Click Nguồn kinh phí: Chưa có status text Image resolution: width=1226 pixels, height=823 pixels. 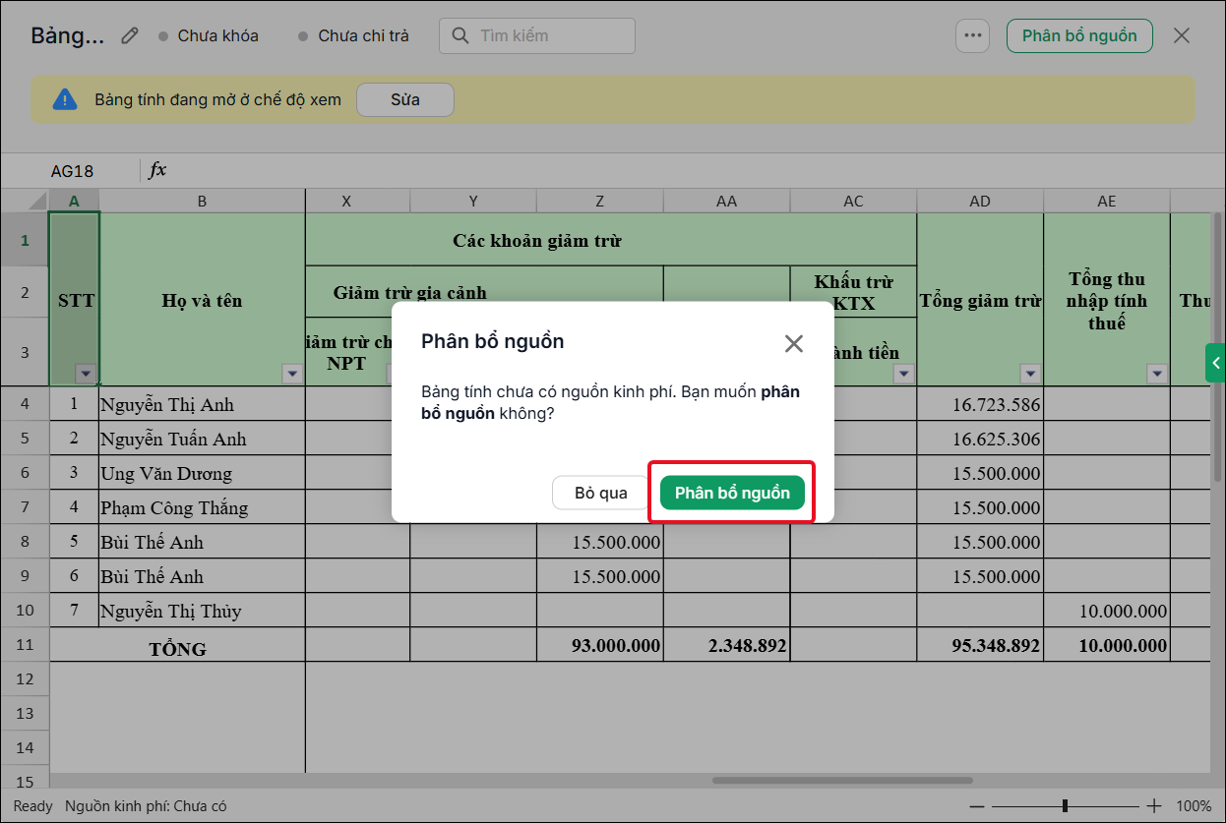146,806
